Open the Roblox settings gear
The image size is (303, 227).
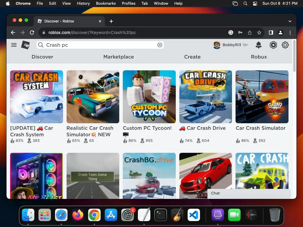[285, 45]
